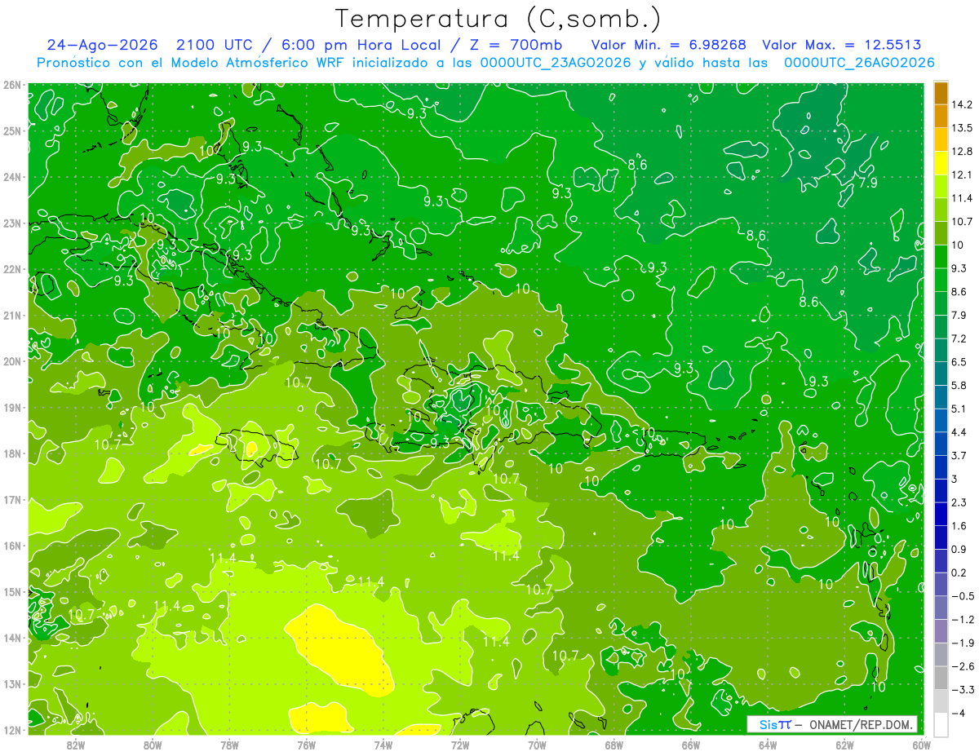Screen dimensions: 979x756
Task: Pick gray colorbar band between -2.6 and -3.3
Action: tap(940, 678)
